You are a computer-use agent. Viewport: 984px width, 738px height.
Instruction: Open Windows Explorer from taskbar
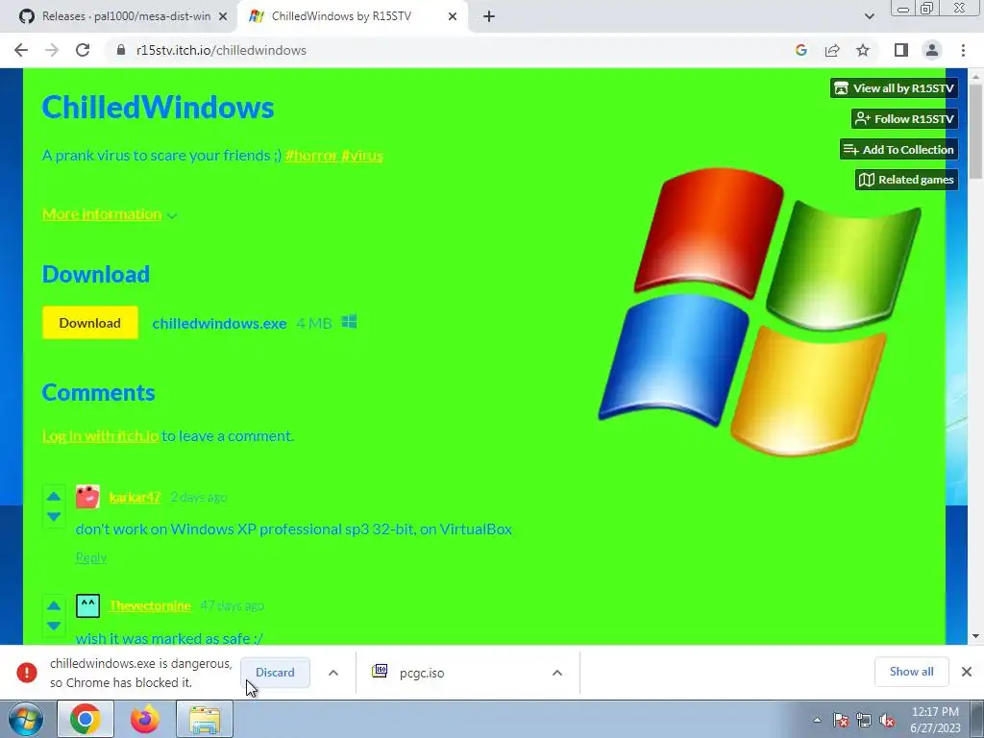205,719
